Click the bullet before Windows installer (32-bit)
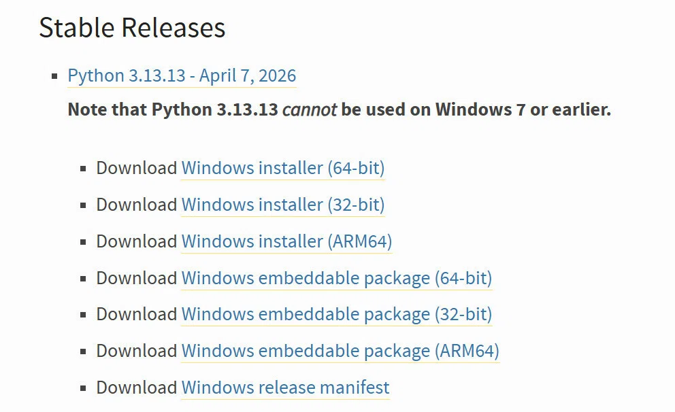675x412 pixels. tap(83, 205)
